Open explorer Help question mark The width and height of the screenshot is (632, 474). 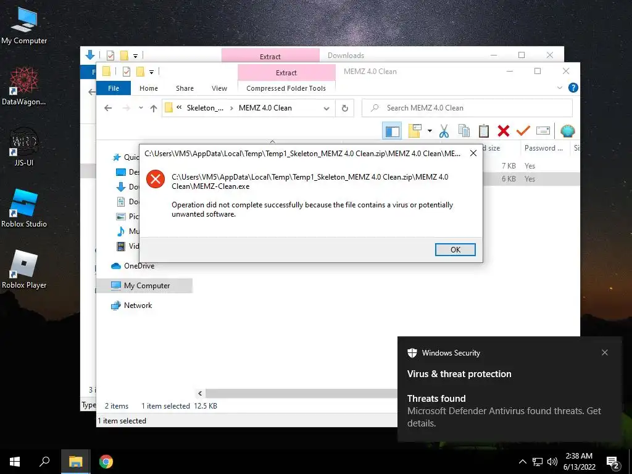[573, 88]
